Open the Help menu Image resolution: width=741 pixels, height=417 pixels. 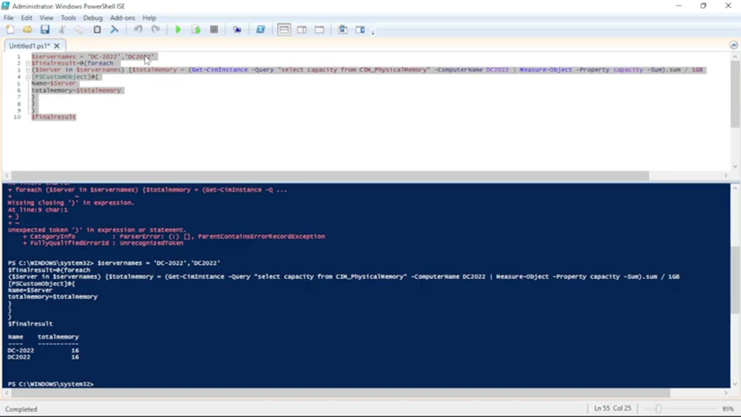[149, 18]
